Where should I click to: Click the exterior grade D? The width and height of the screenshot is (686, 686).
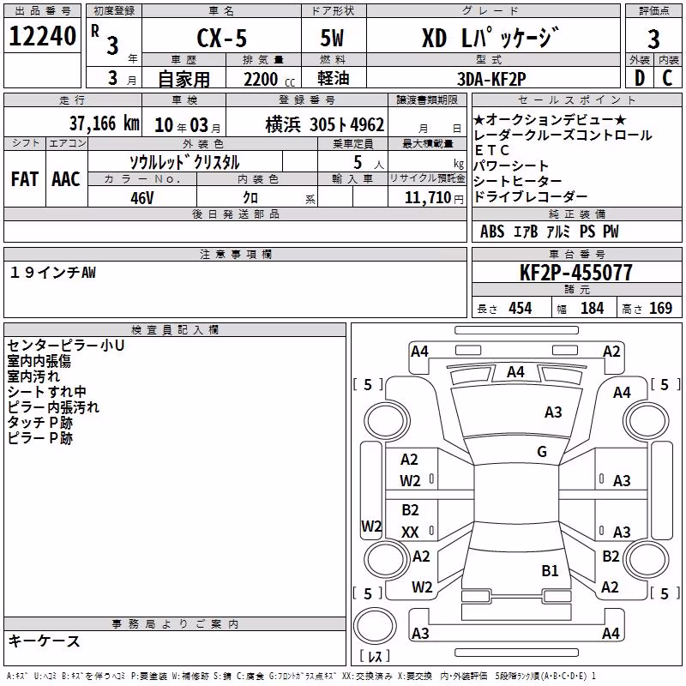click(640, 78)
